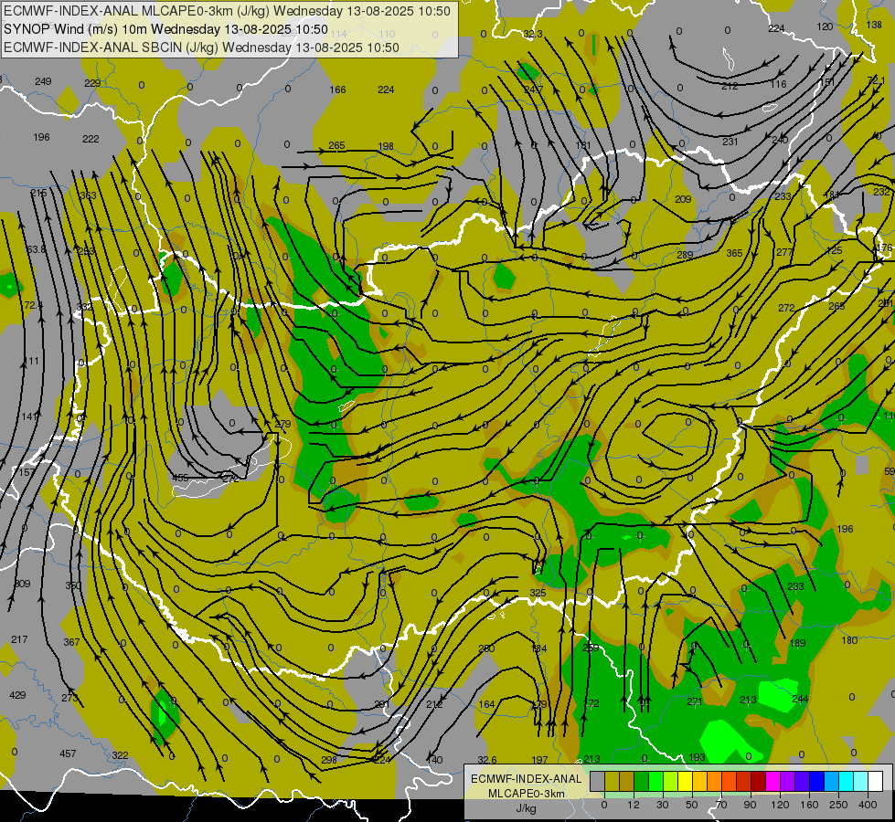Select the bright green legend swatch
The width and height of the screenshot is (895, 822).
coord(656,781)
